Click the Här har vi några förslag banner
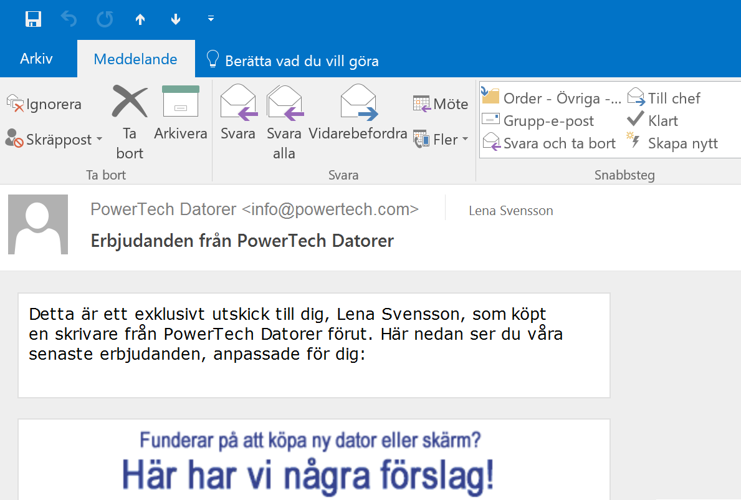The image size is (741, 500). (x=309, y=475)
